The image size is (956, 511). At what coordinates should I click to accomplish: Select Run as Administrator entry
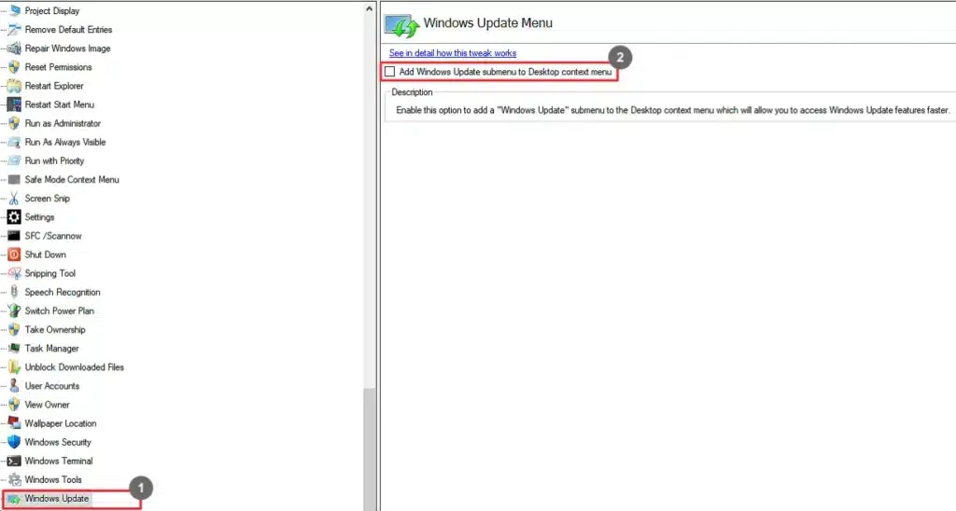(x=63, y=123)
